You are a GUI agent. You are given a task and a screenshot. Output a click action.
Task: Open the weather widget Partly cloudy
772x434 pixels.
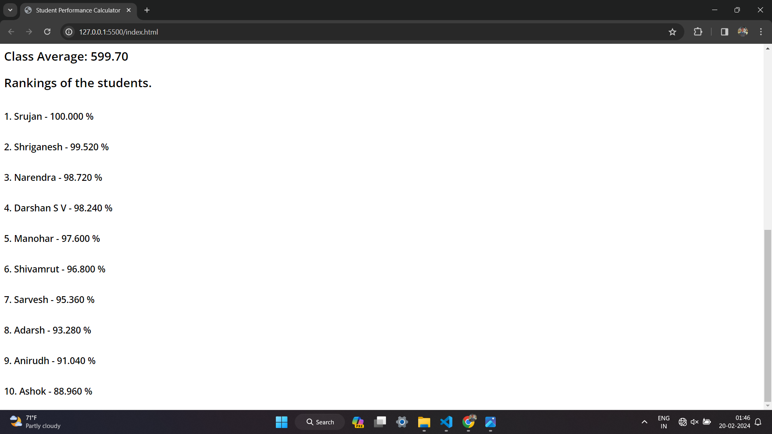pos(35,422)
